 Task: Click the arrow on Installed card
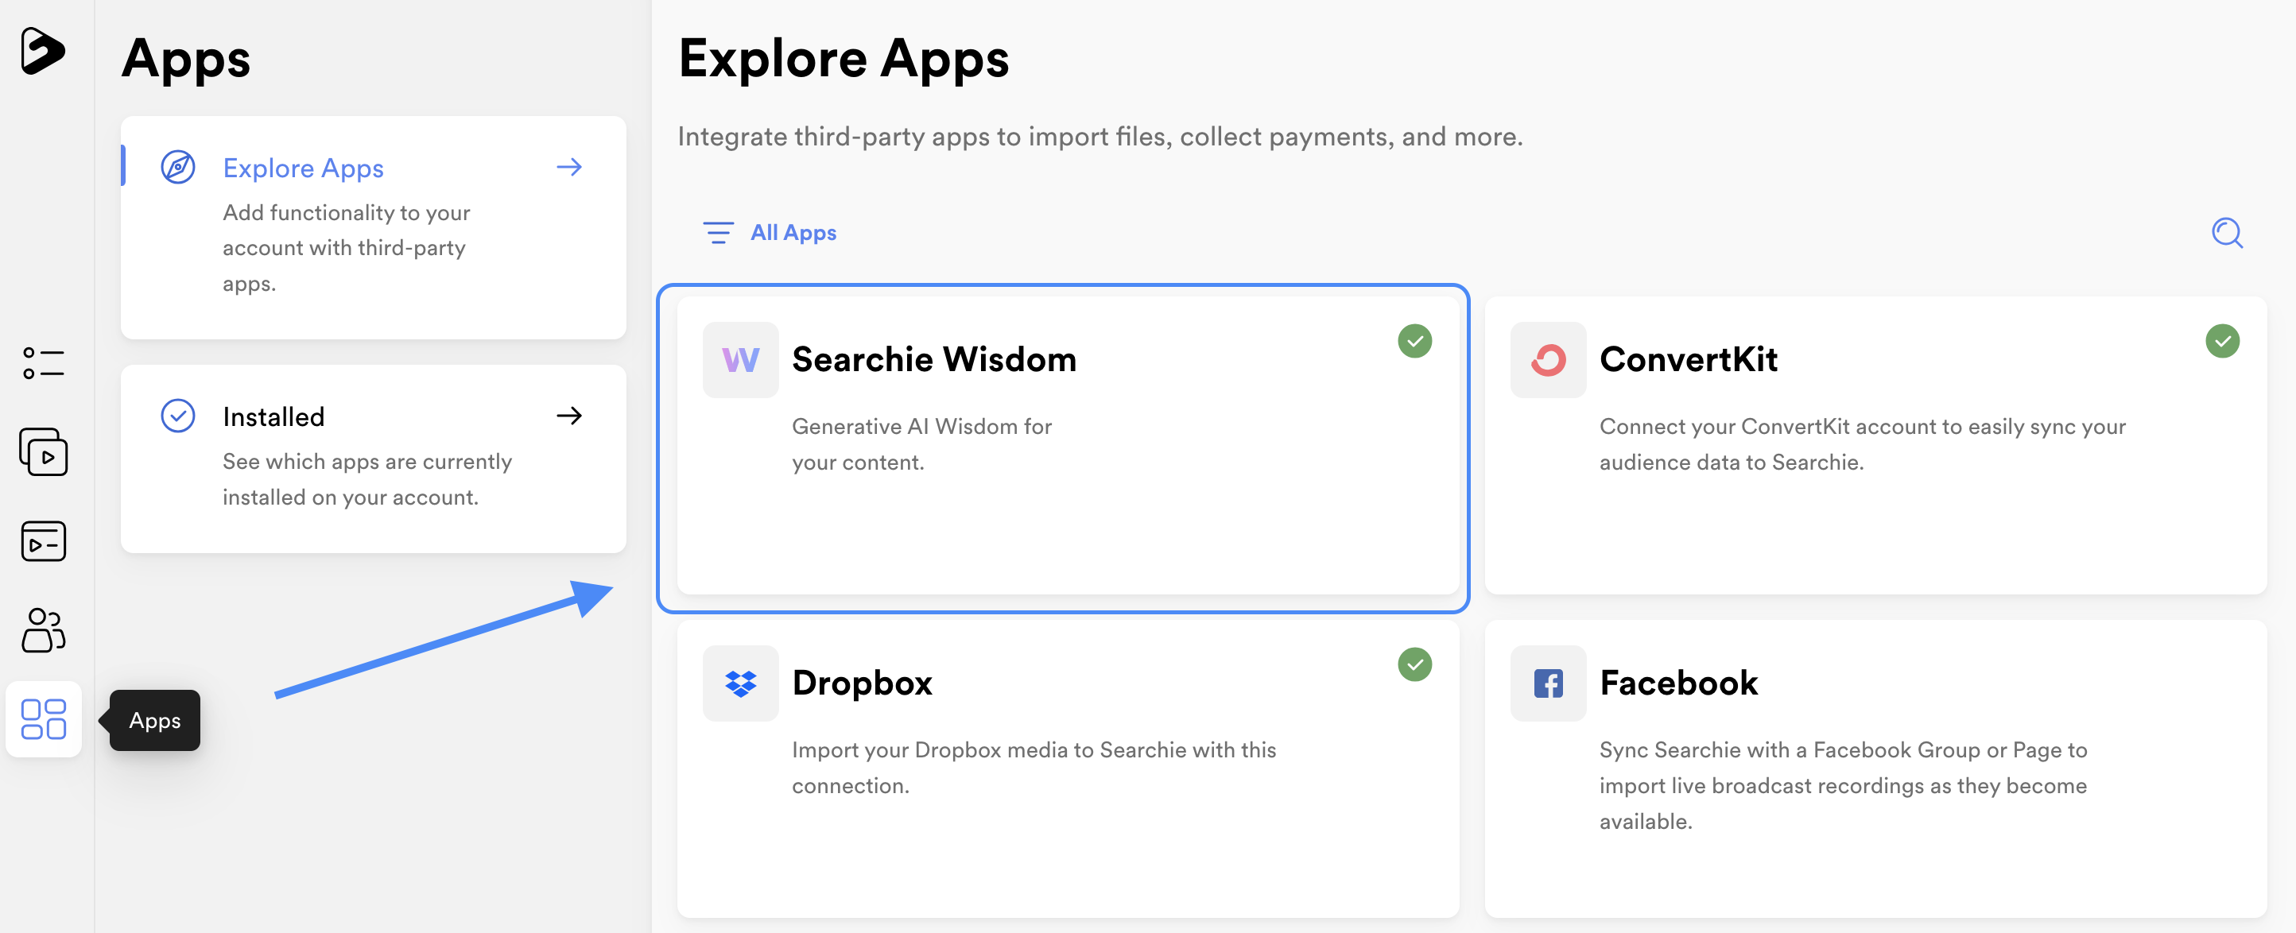tap(569, 416)
